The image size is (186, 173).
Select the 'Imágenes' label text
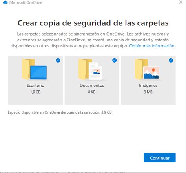pos(148,86)
